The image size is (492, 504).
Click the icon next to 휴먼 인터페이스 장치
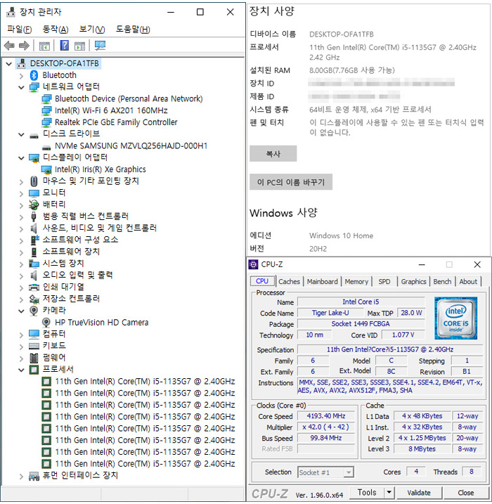[x=34, y=476]
